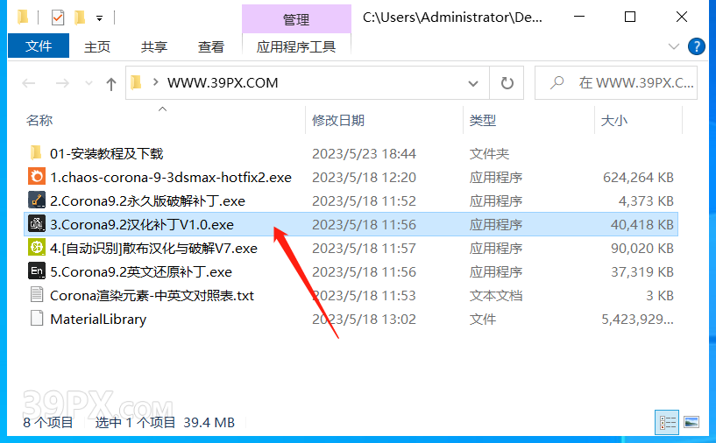
Task: Click the 2023/5/23 18:44 date cell
Action: 364,154
